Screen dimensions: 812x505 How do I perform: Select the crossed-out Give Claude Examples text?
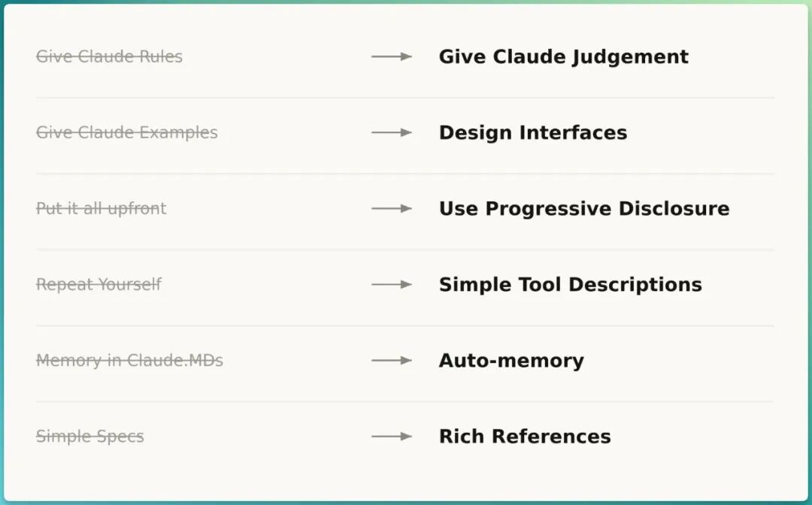pyautogui.click(x=127, y=132)
